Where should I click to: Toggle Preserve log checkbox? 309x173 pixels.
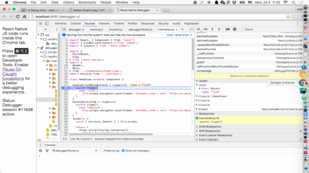tap(101, 150)
